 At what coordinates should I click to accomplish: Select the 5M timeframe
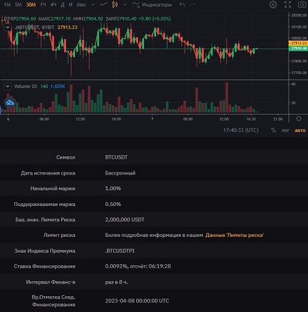click(18, 5)
